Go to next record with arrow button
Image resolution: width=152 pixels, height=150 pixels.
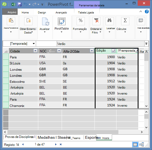click(56, 145)
